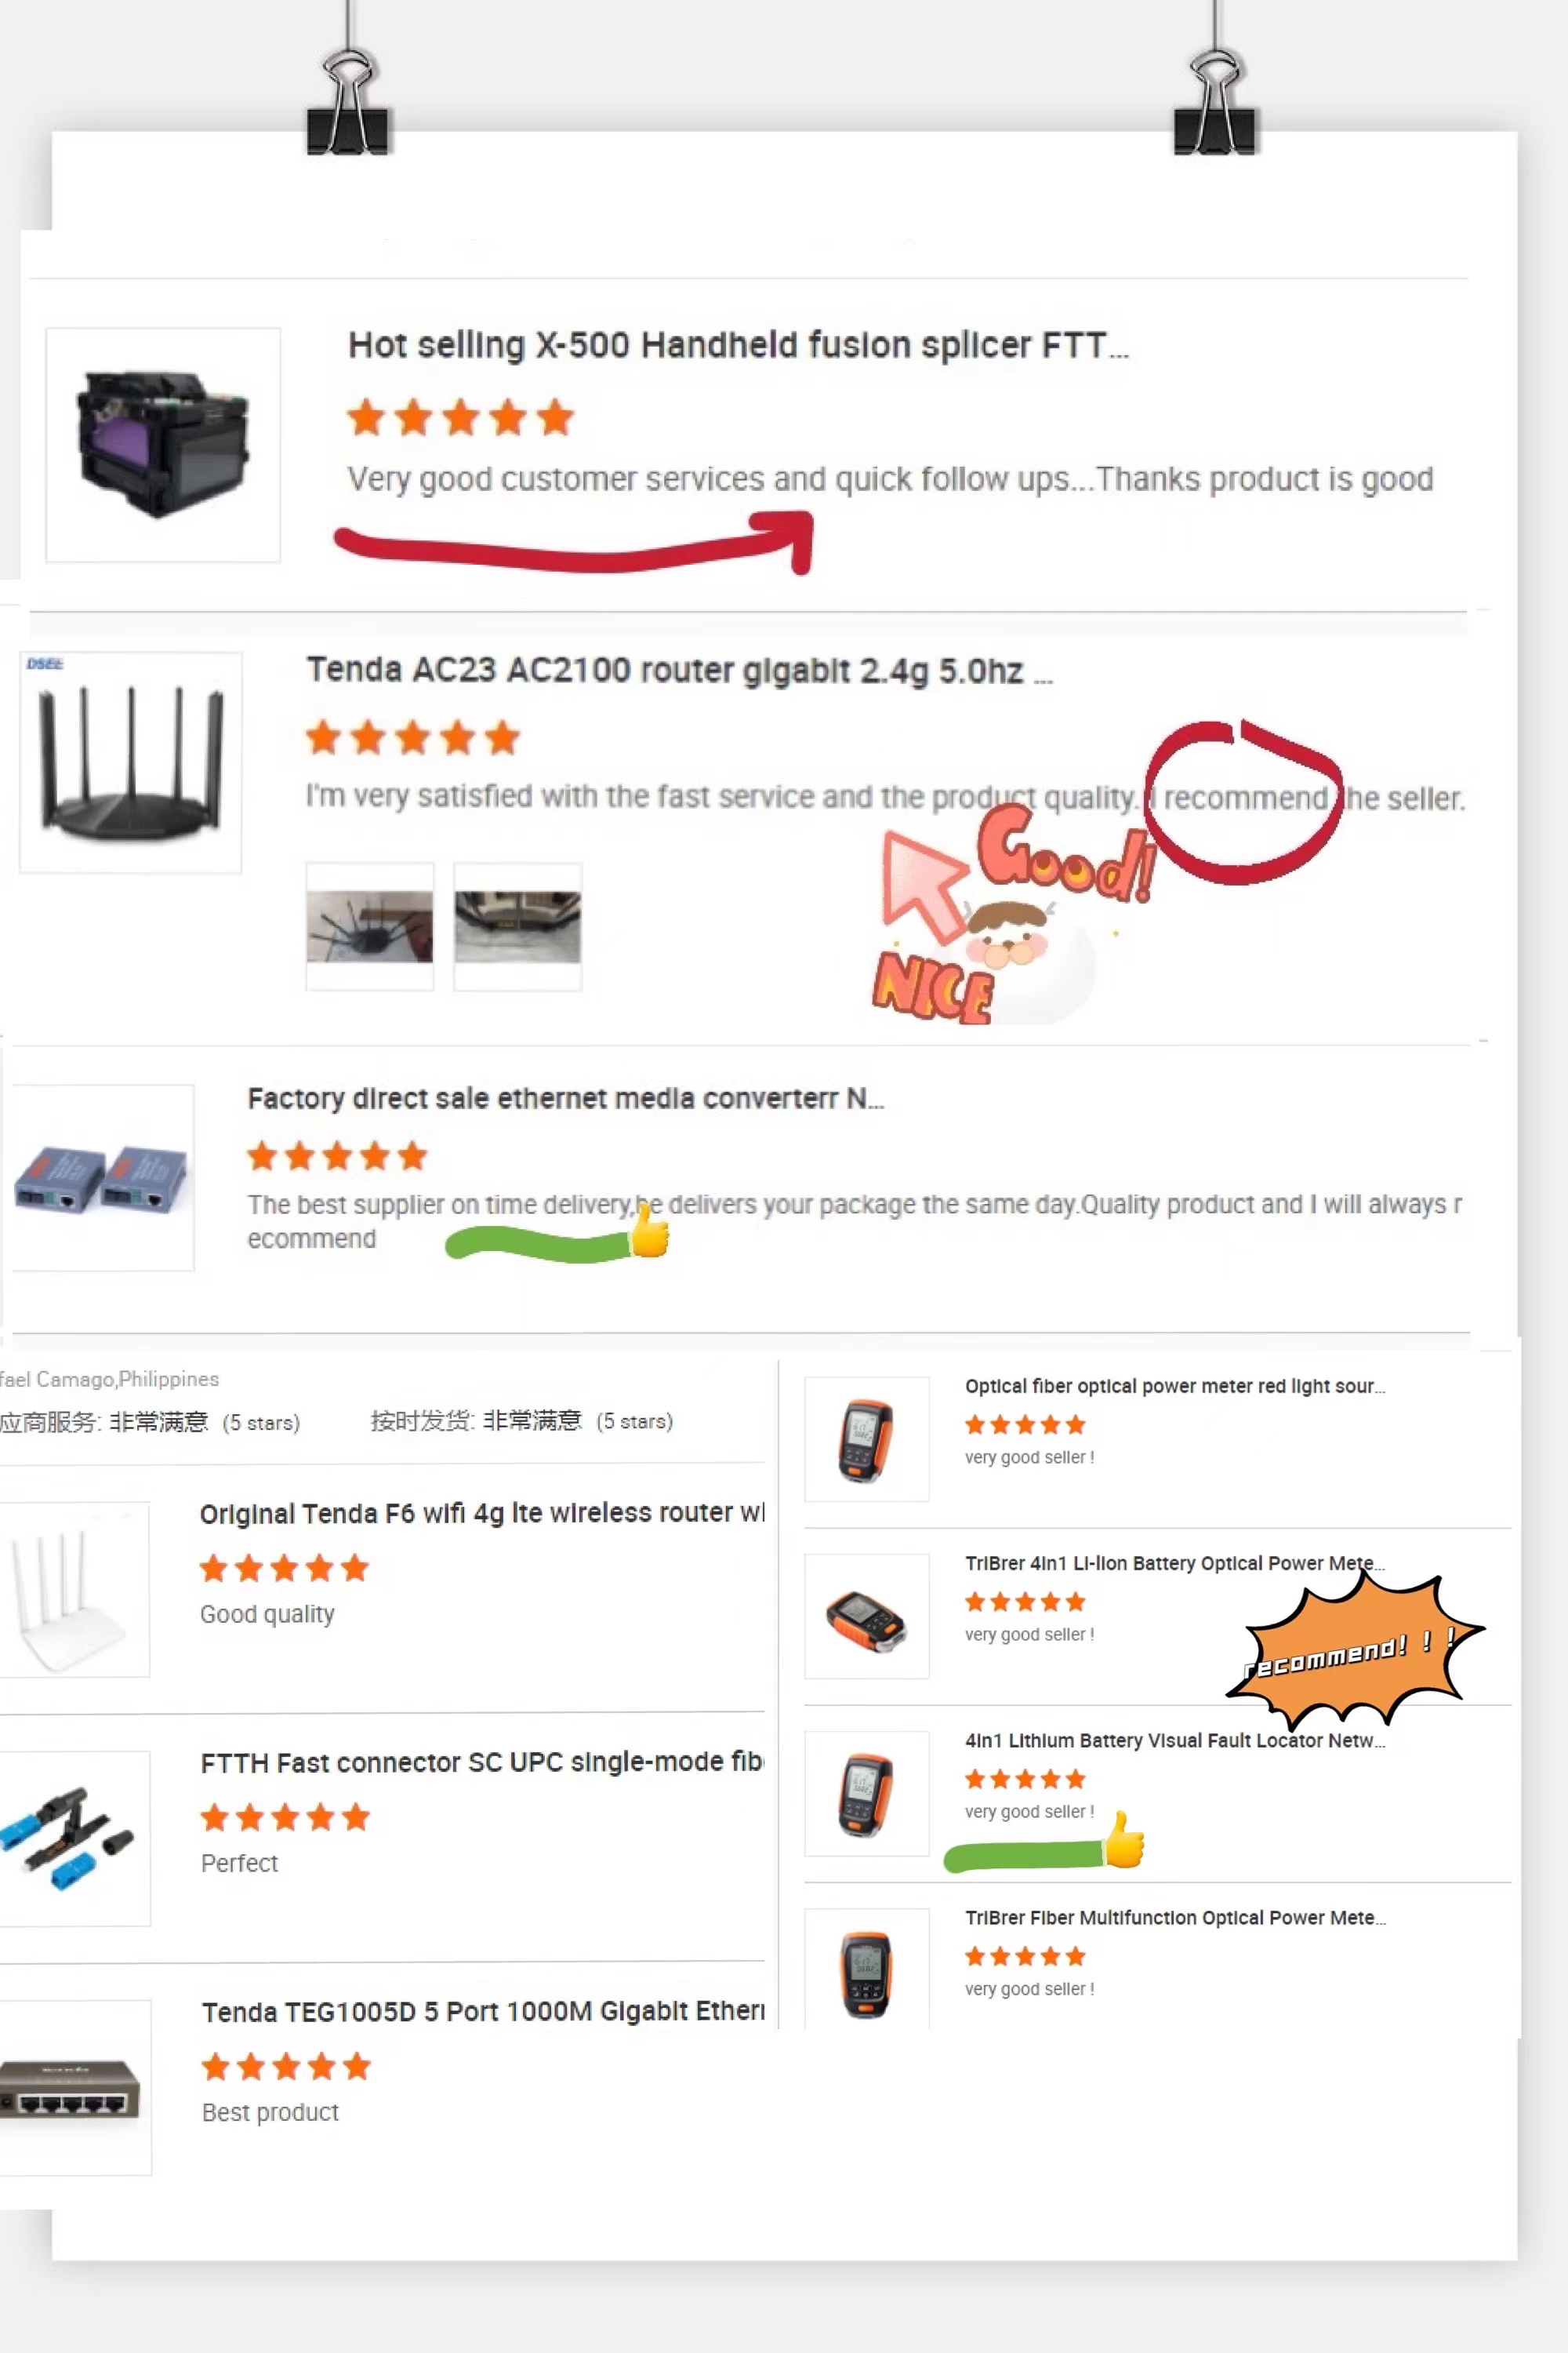1568x2353 pixels.
Task: Click the FTTH Fast connector product image
Action: [74, 1838]
